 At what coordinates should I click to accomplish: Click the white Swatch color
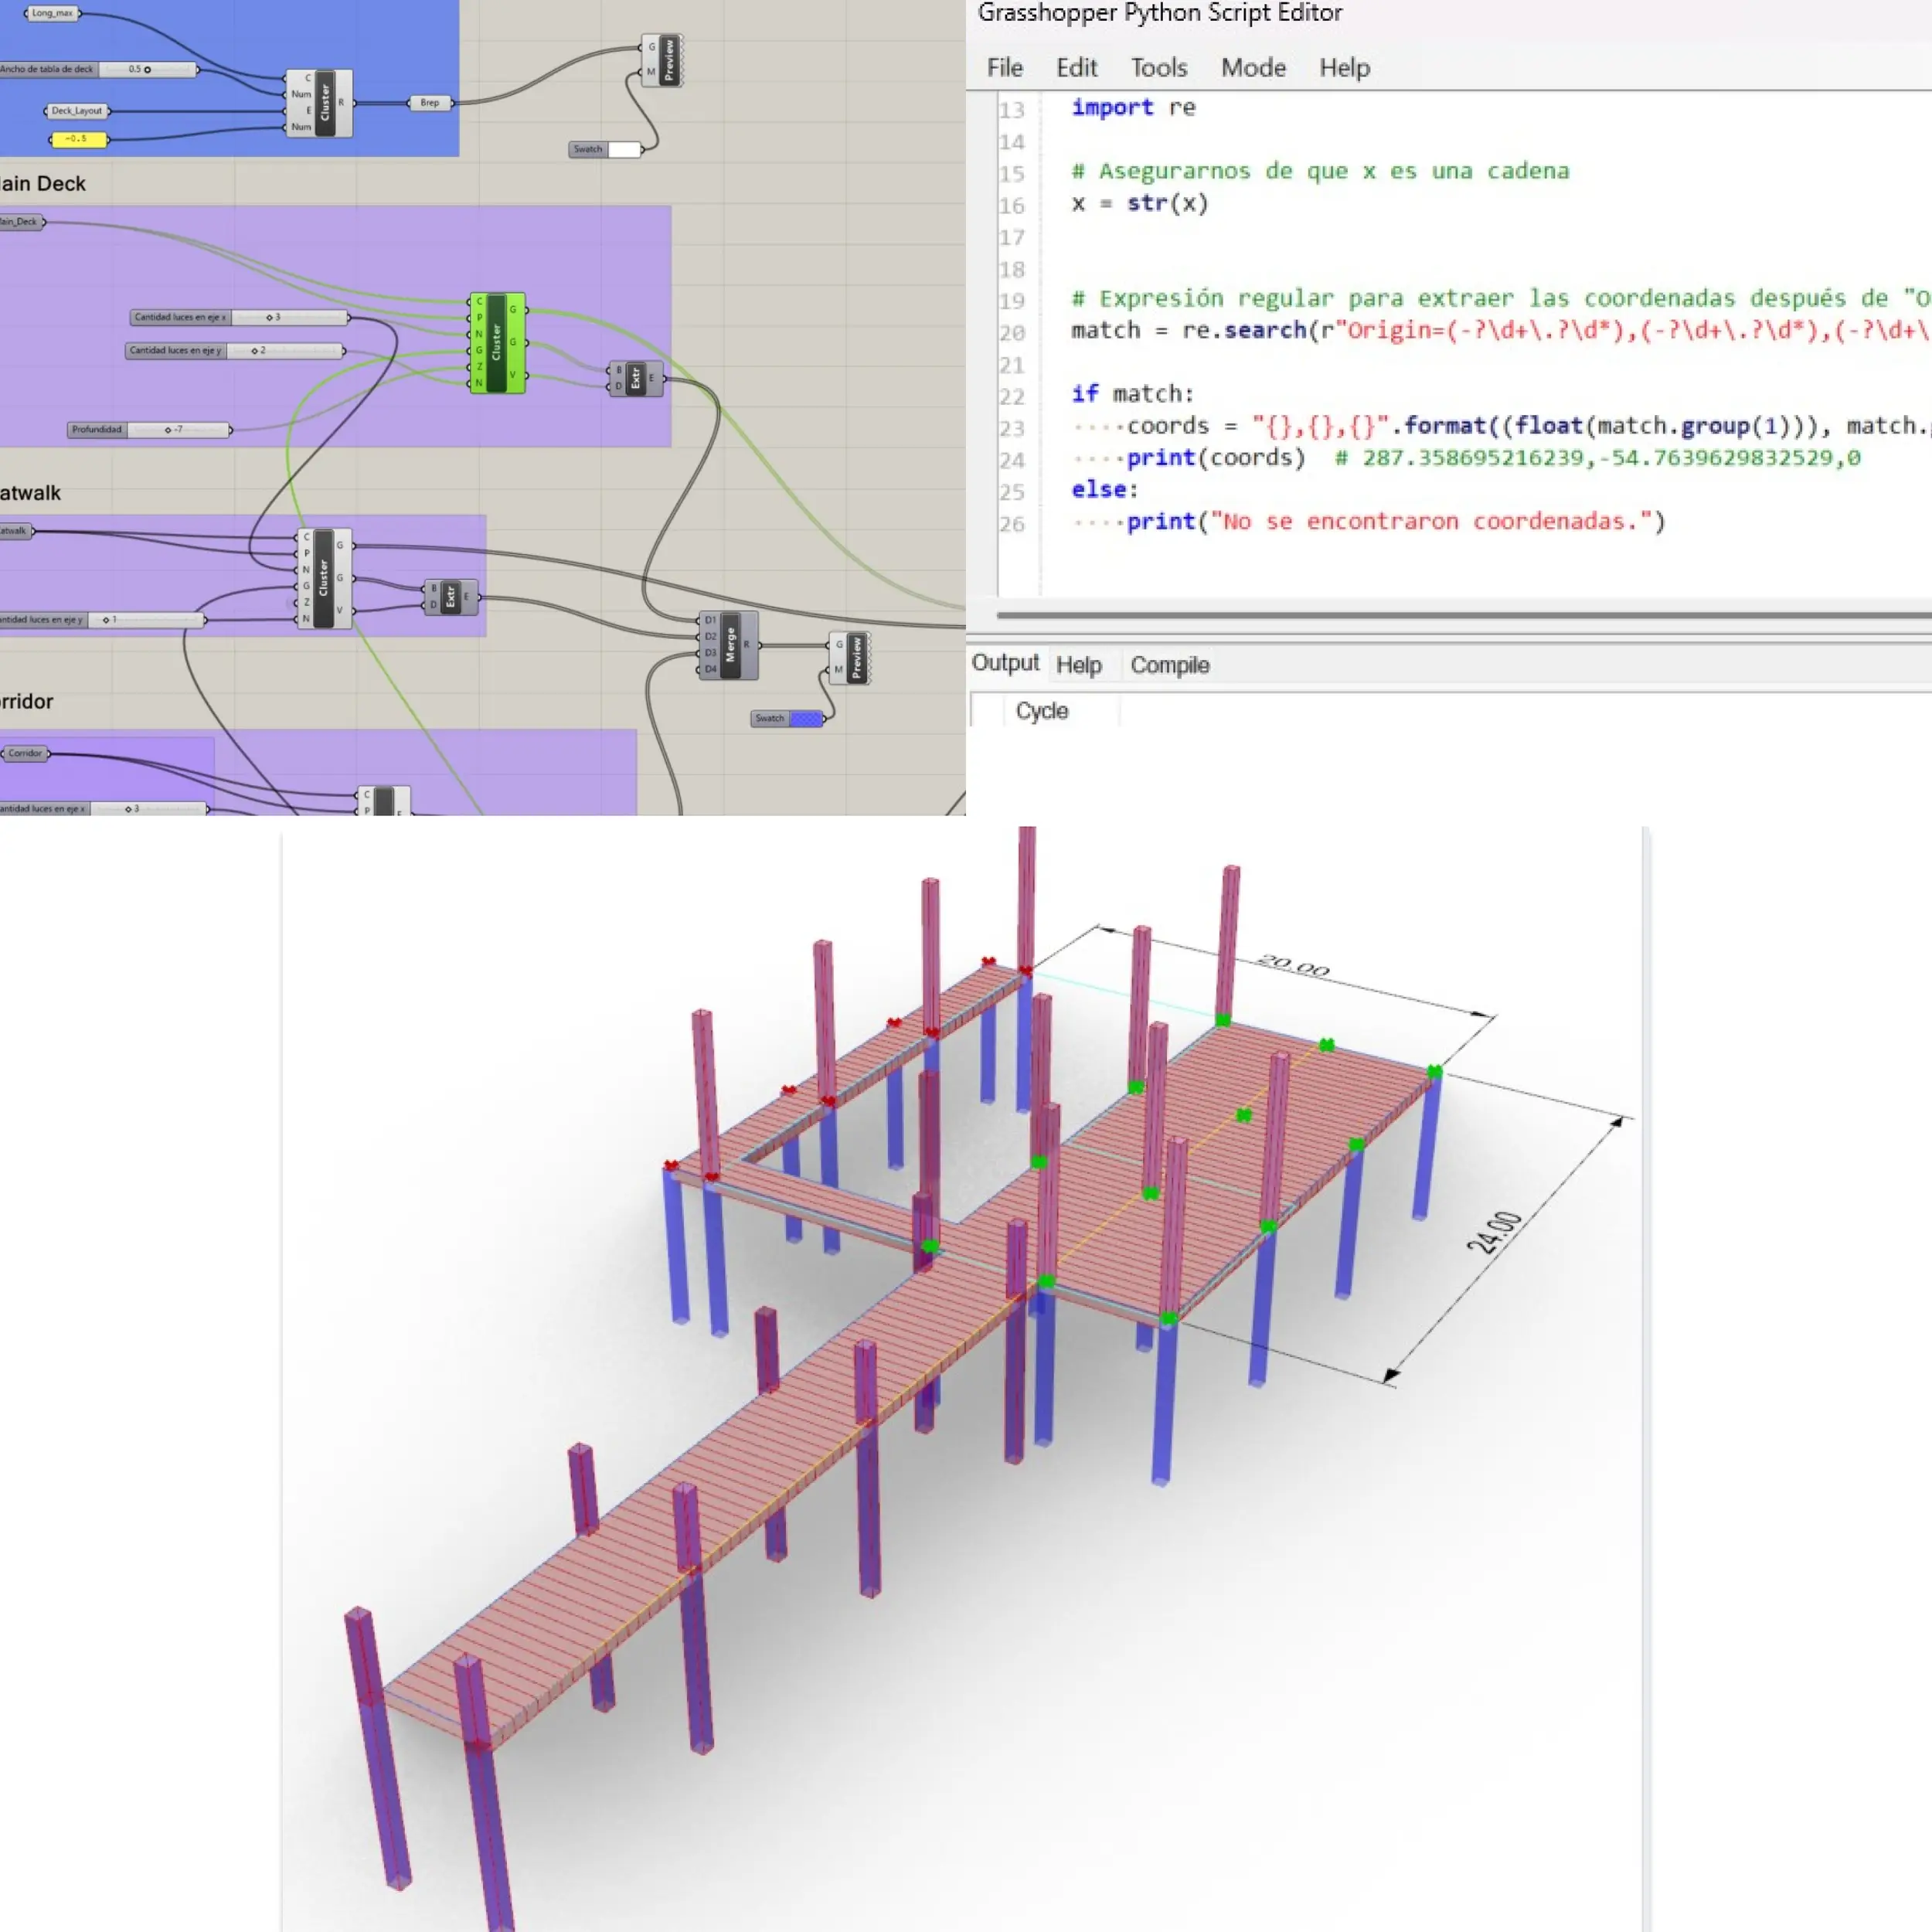(x=624, y=150)
